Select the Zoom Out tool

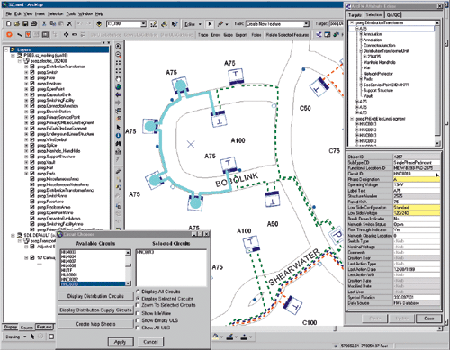[x=118, y=55]
